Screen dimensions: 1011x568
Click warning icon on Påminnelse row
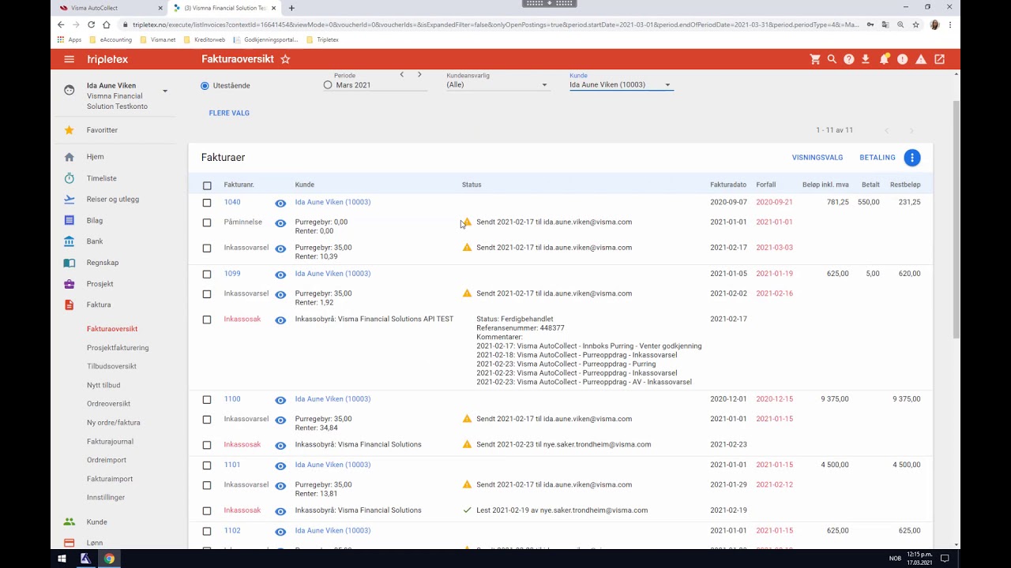[467, 222]
